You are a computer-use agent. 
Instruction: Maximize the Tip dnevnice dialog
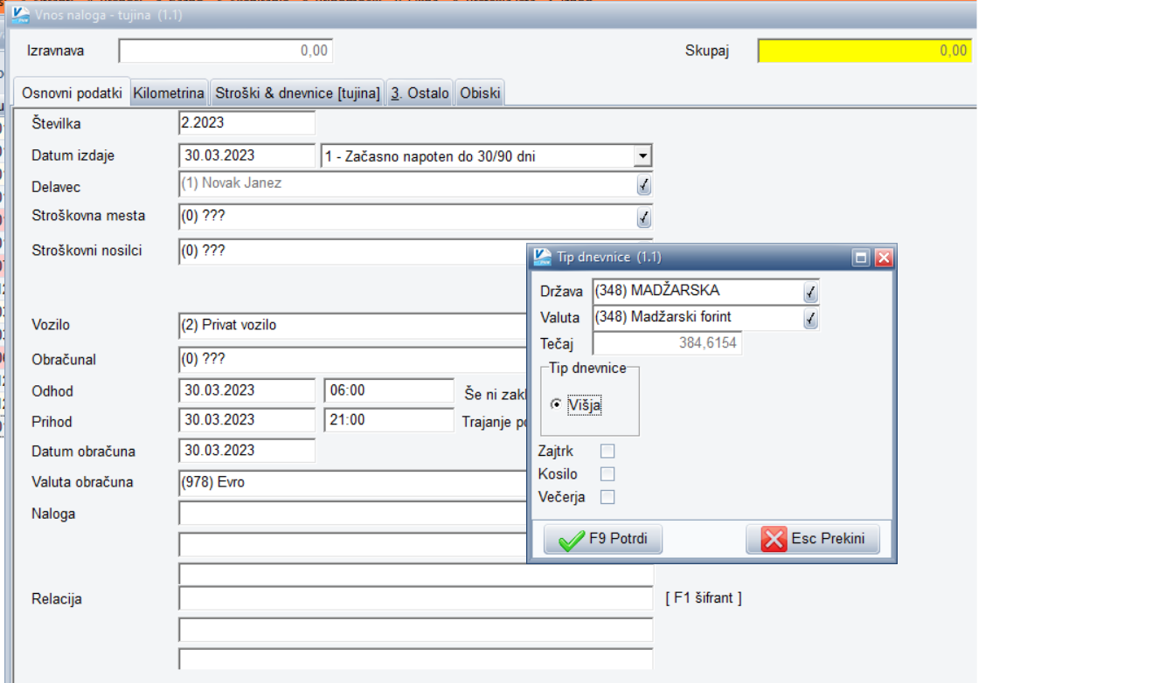pos(861,258)
